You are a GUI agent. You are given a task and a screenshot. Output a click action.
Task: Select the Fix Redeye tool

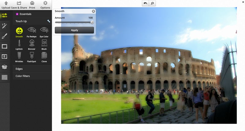[x=32, y=32]
